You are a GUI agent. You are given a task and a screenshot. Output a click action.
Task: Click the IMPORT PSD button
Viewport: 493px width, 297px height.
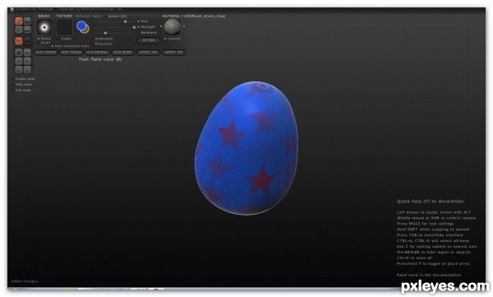174,53
